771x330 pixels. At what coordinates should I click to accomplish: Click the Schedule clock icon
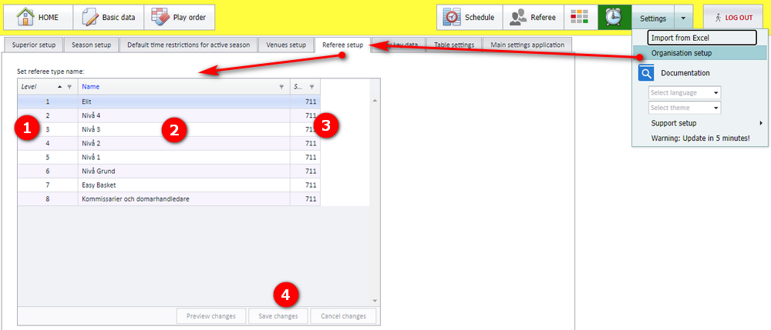point(451,18)
